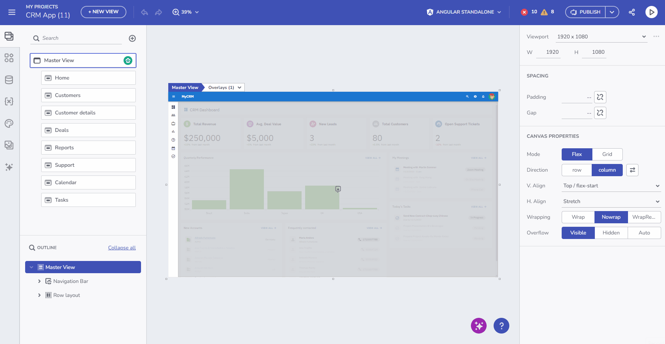Open the Database panel in the left sidebar
The width and height of the screenshot is (665, 344).
point(9,80)
